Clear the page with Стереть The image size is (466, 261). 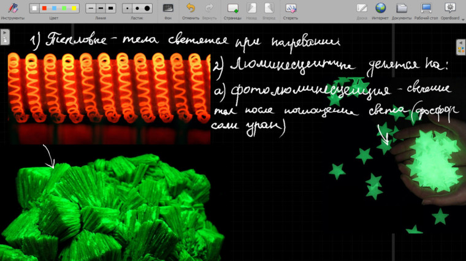291,10
